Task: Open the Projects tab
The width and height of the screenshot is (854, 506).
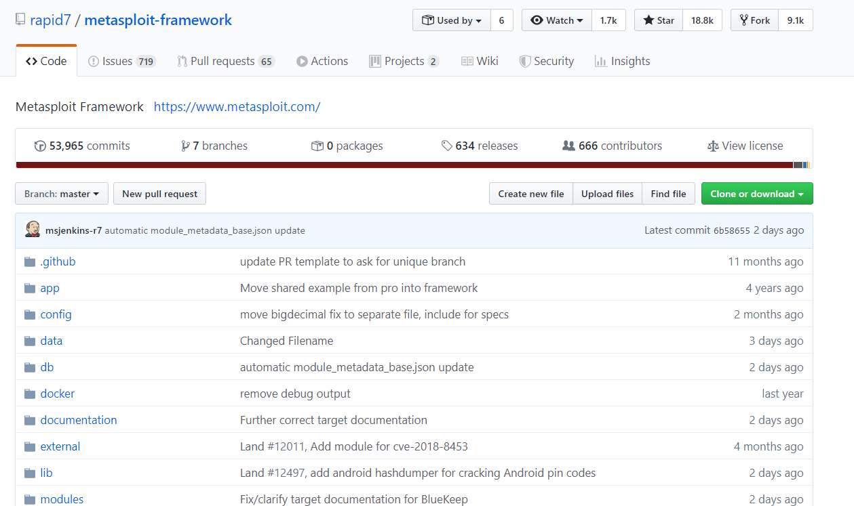Action: coord(404,61)
